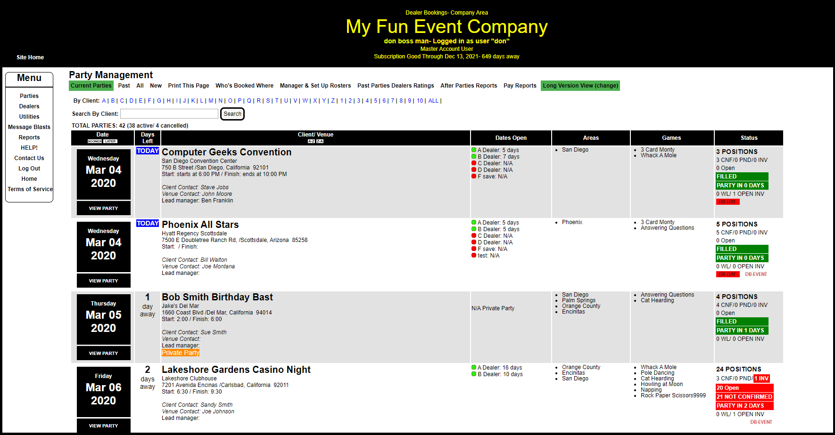Click the Private Party orange tag
Image resolution: width=835 pixels, height=435 pixels.
point(181,353)
